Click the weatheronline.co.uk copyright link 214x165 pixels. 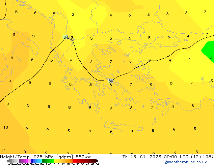[186, 162]
